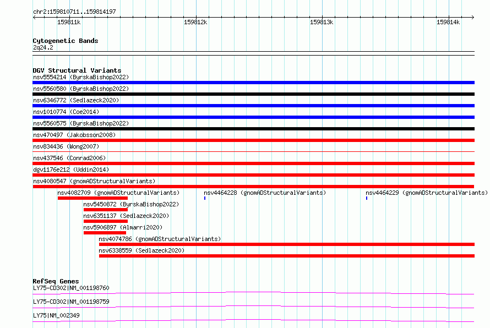Click the LY75|NM_002349 gene label
This screenshot has height=328, width=490.
pyautogui.click(x=56, y=315)
